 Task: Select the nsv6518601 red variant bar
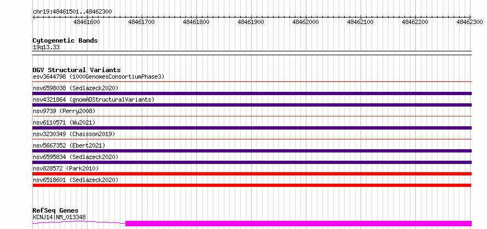click(252, 185)
